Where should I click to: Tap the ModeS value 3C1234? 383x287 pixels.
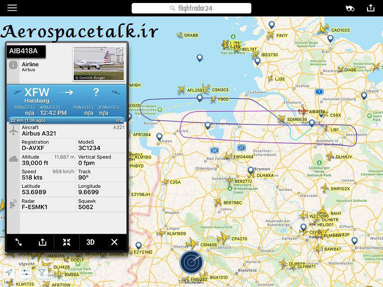point(89,148)
